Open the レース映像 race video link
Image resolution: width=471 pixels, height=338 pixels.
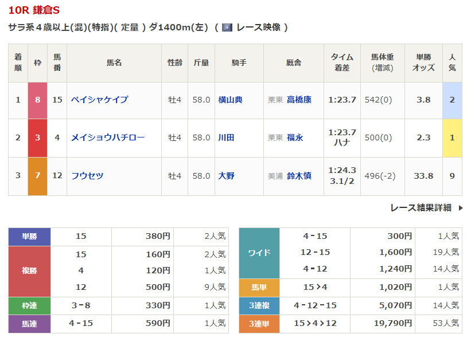258,27
